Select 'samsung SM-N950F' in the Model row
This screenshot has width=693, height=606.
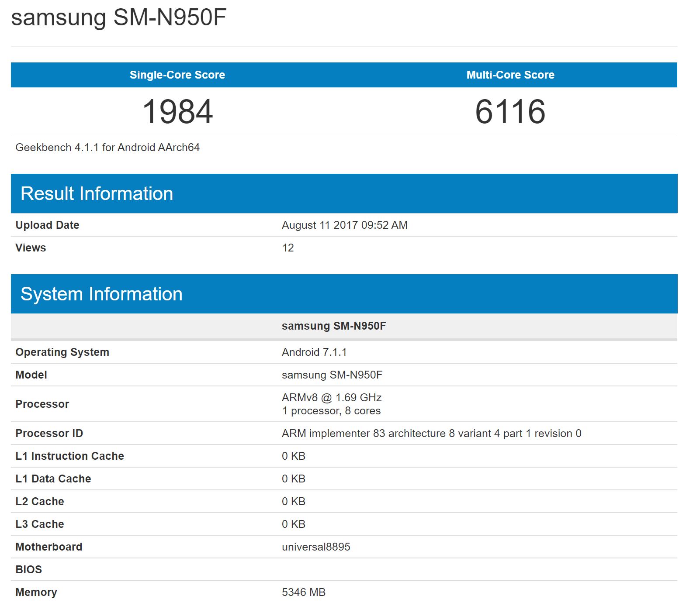coord(332,375)
